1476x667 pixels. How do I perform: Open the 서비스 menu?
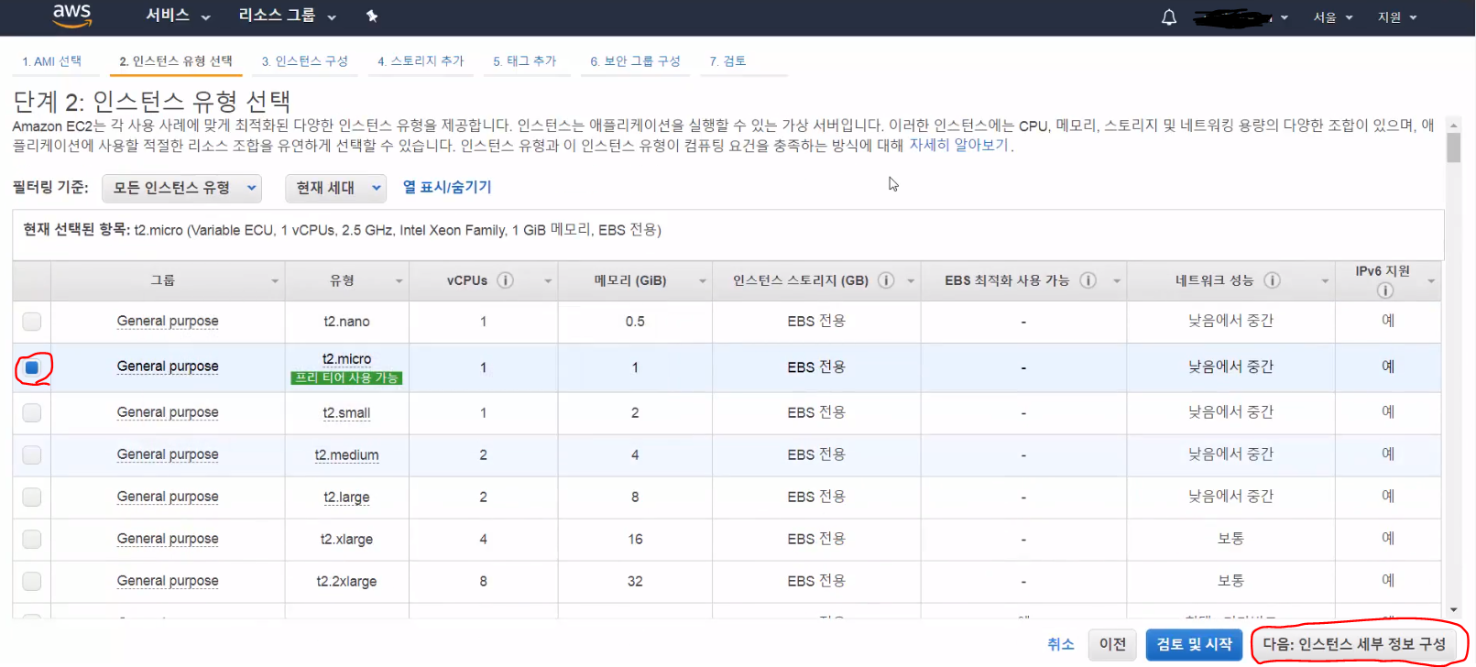click(178, 16)
